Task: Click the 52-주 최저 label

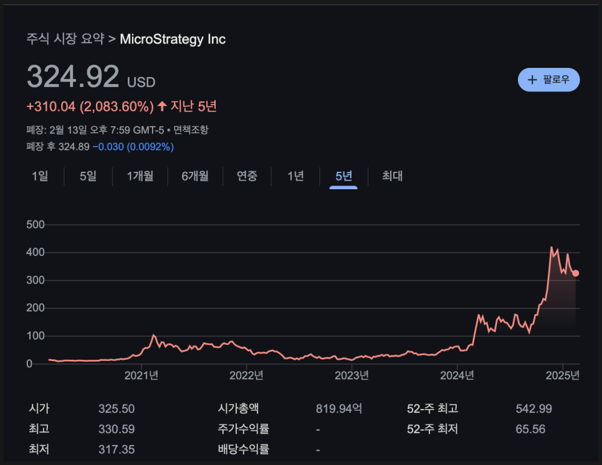Action: point(432,429)
